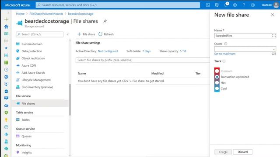Open help question mark icon
This screenshot has width=280, height=157.
click(244, 5)
